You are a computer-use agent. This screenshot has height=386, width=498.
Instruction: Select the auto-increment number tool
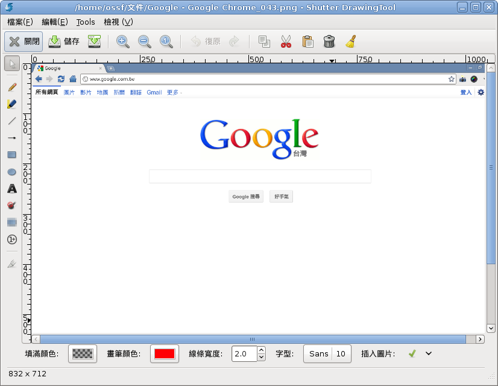(12, 239)
